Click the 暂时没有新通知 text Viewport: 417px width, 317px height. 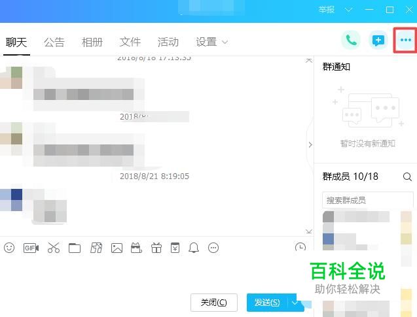coord(367,144)
